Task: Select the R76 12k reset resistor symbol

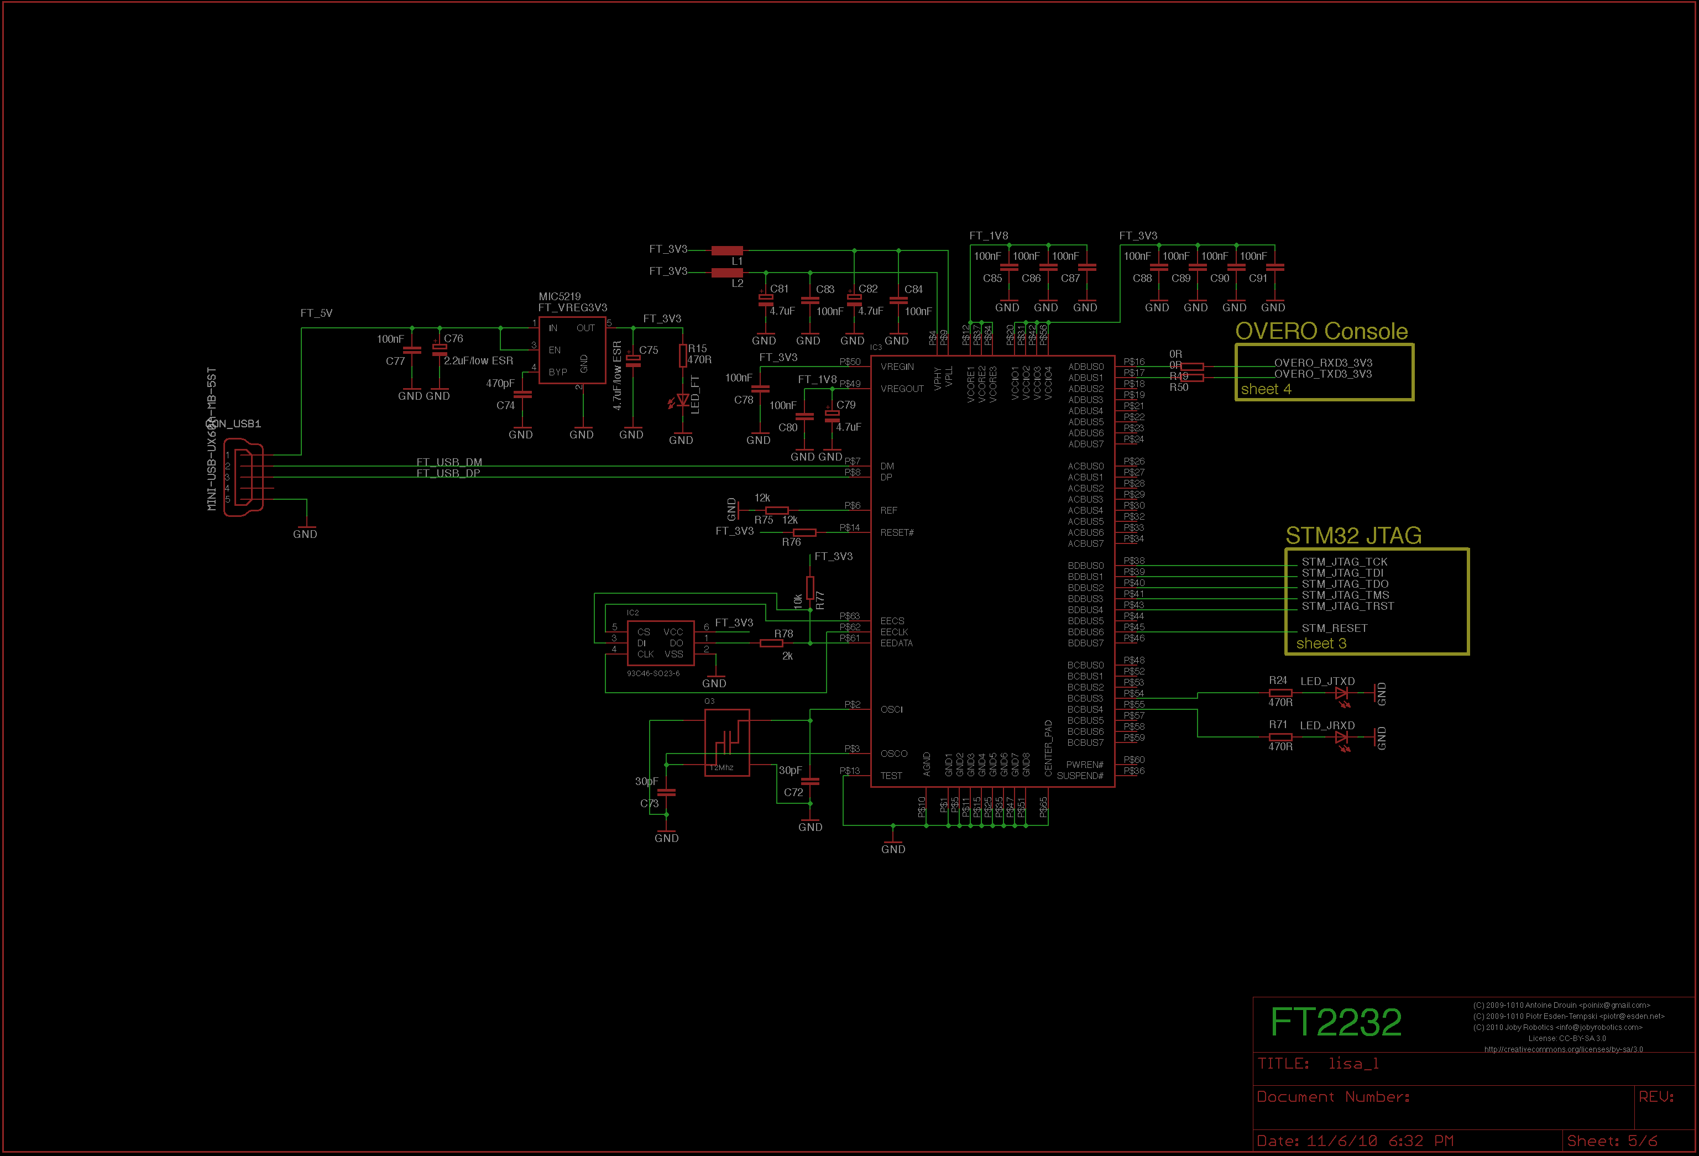Action: [804, 532]
